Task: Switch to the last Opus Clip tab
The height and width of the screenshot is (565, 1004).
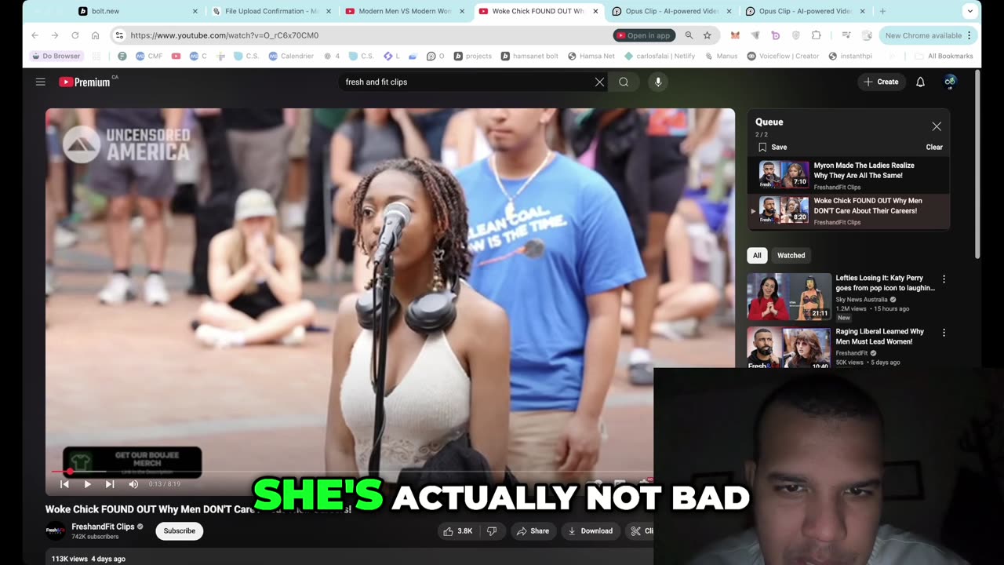Action: (x=806, y=11)
